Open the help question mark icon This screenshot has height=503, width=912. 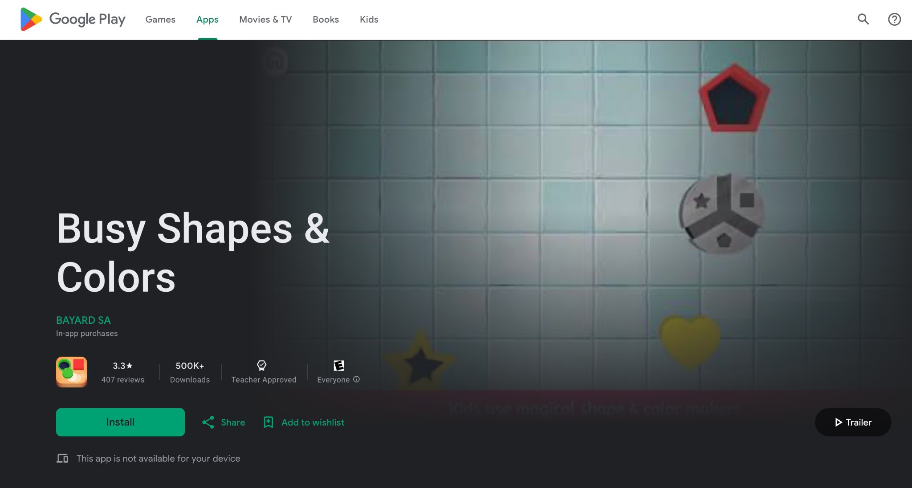coord(894,19)
